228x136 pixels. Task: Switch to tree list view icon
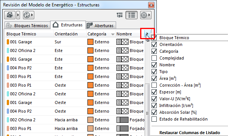click(120, 15)
